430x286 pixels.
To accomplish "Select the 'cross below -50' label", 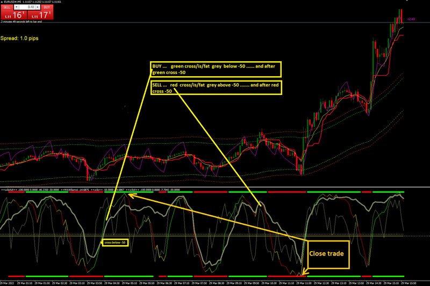I will coord(115,243).
